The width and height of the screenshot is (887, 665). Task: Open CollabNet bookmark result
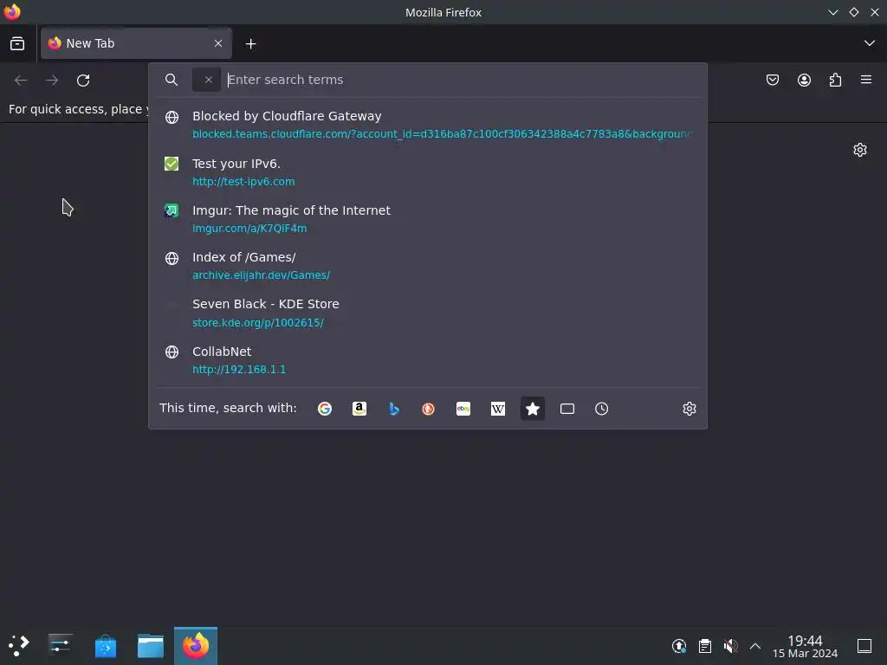coord(428,359)
